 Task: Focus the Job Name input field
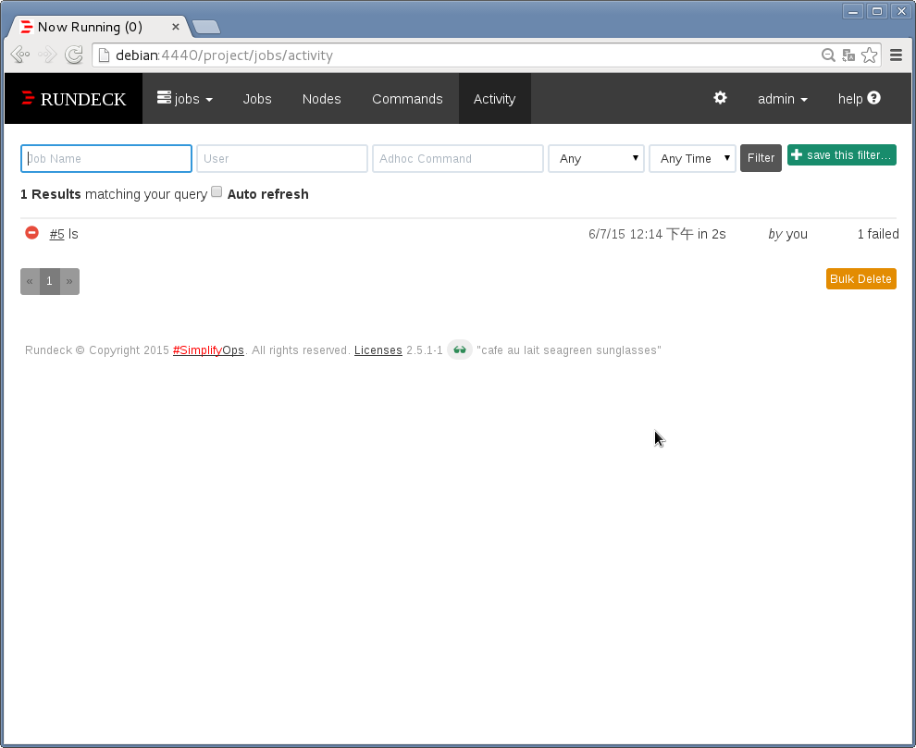[106, 158]
